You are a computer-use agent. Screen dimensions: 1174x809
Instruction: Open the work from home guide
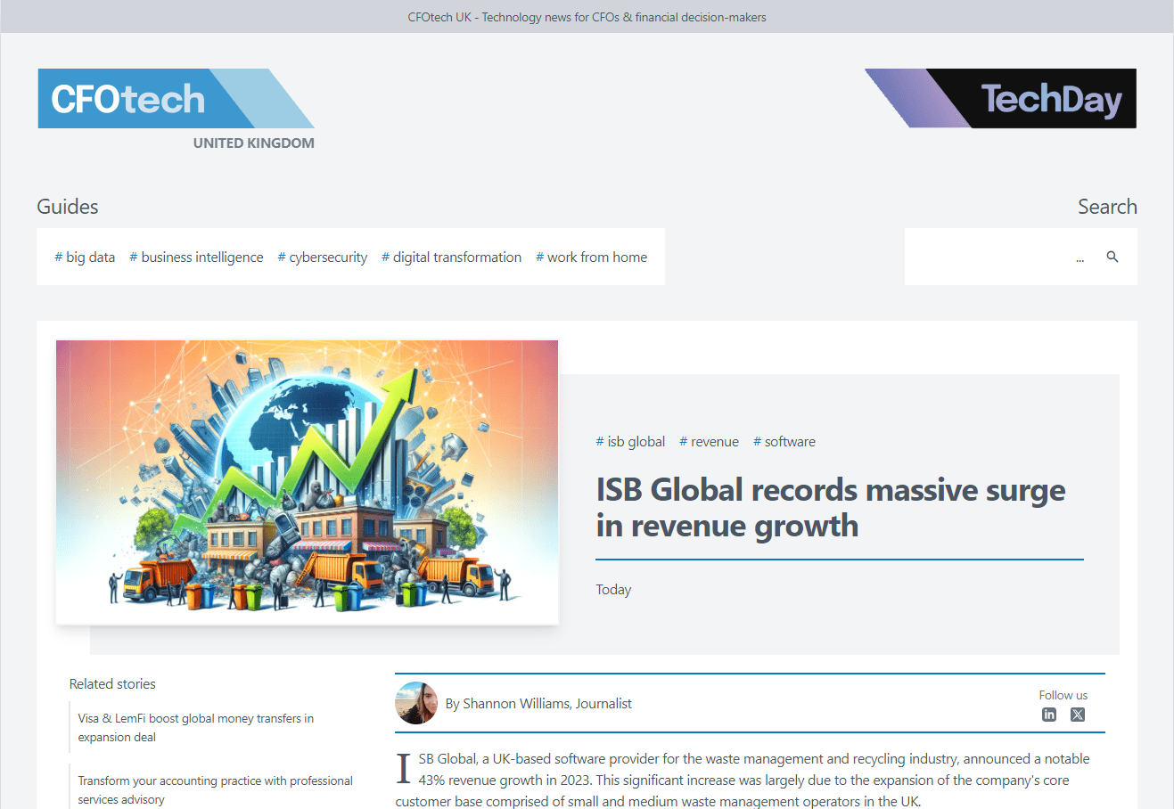tap(591, 257)
